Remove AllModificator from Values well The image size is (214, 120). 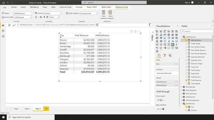[177, 85]
